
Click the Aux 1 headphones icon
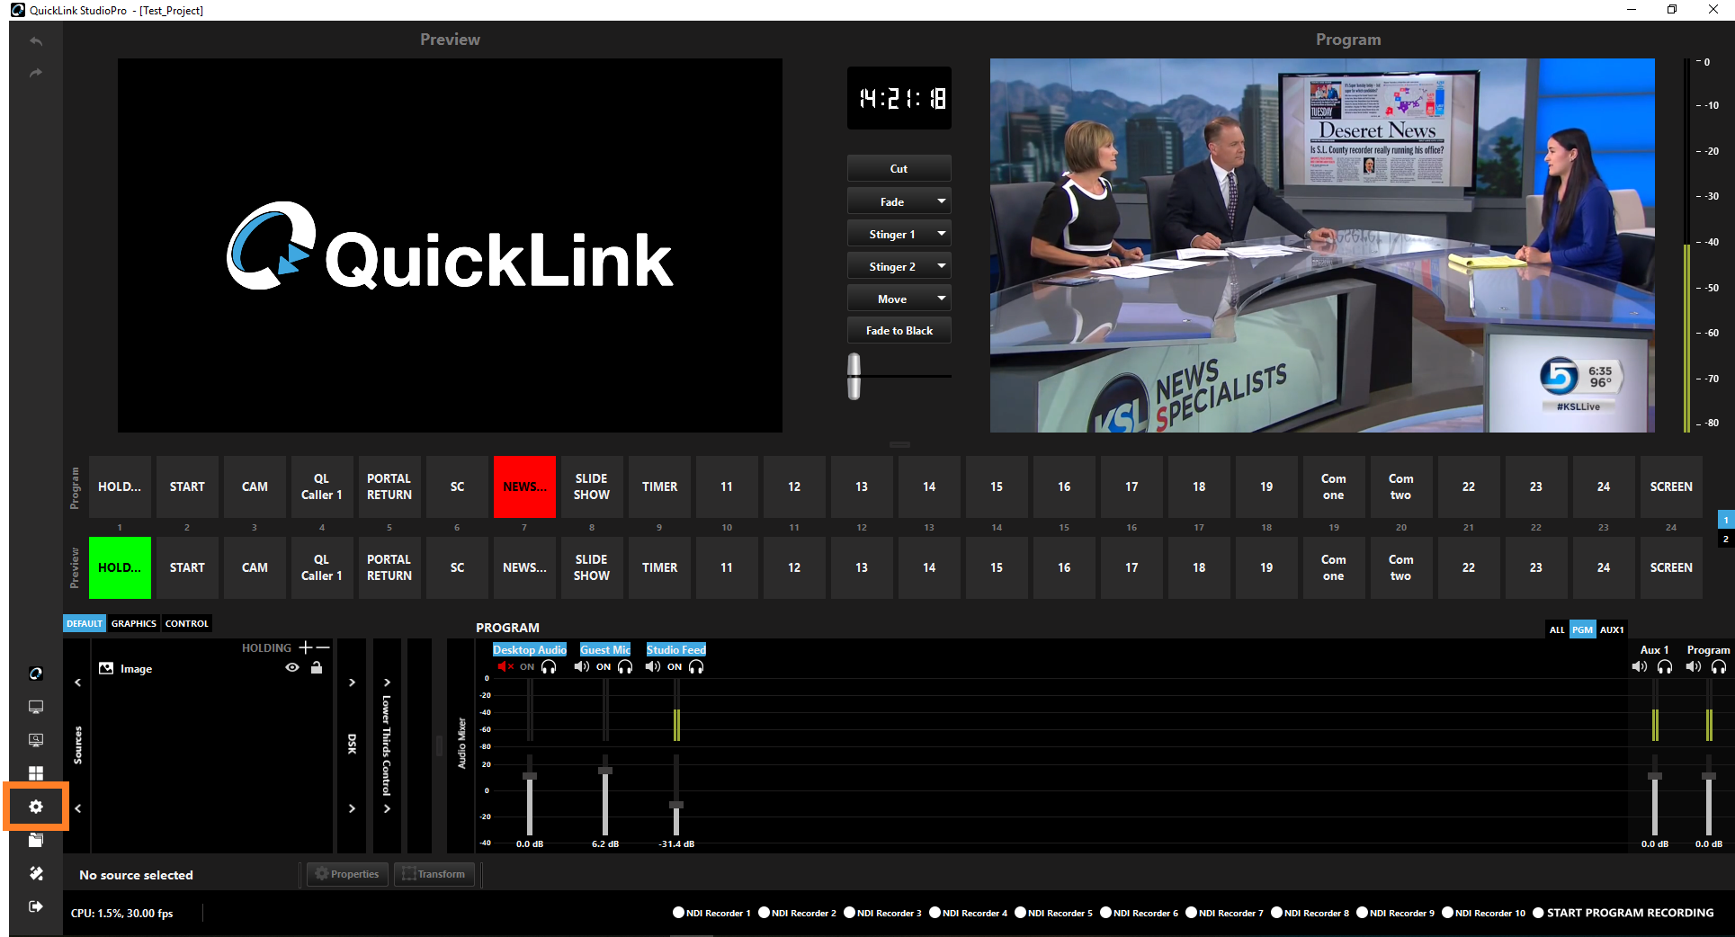(1665, 666)
